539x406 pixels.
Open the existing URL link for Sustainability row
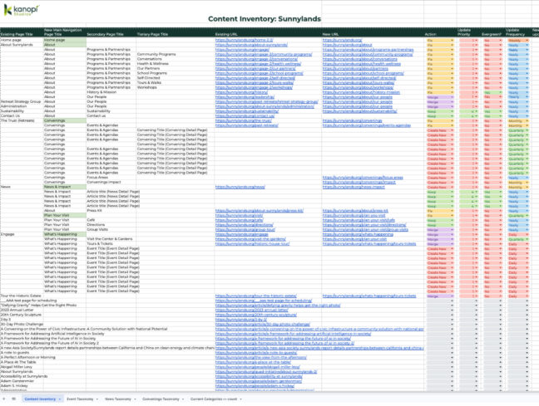tap(247, 111)
